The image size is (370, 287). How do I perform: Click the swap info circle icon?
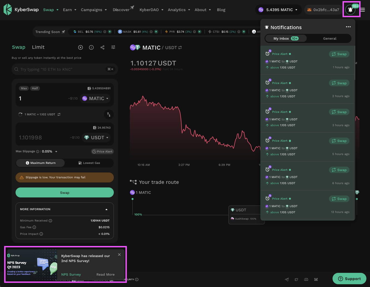click(91, 47)
